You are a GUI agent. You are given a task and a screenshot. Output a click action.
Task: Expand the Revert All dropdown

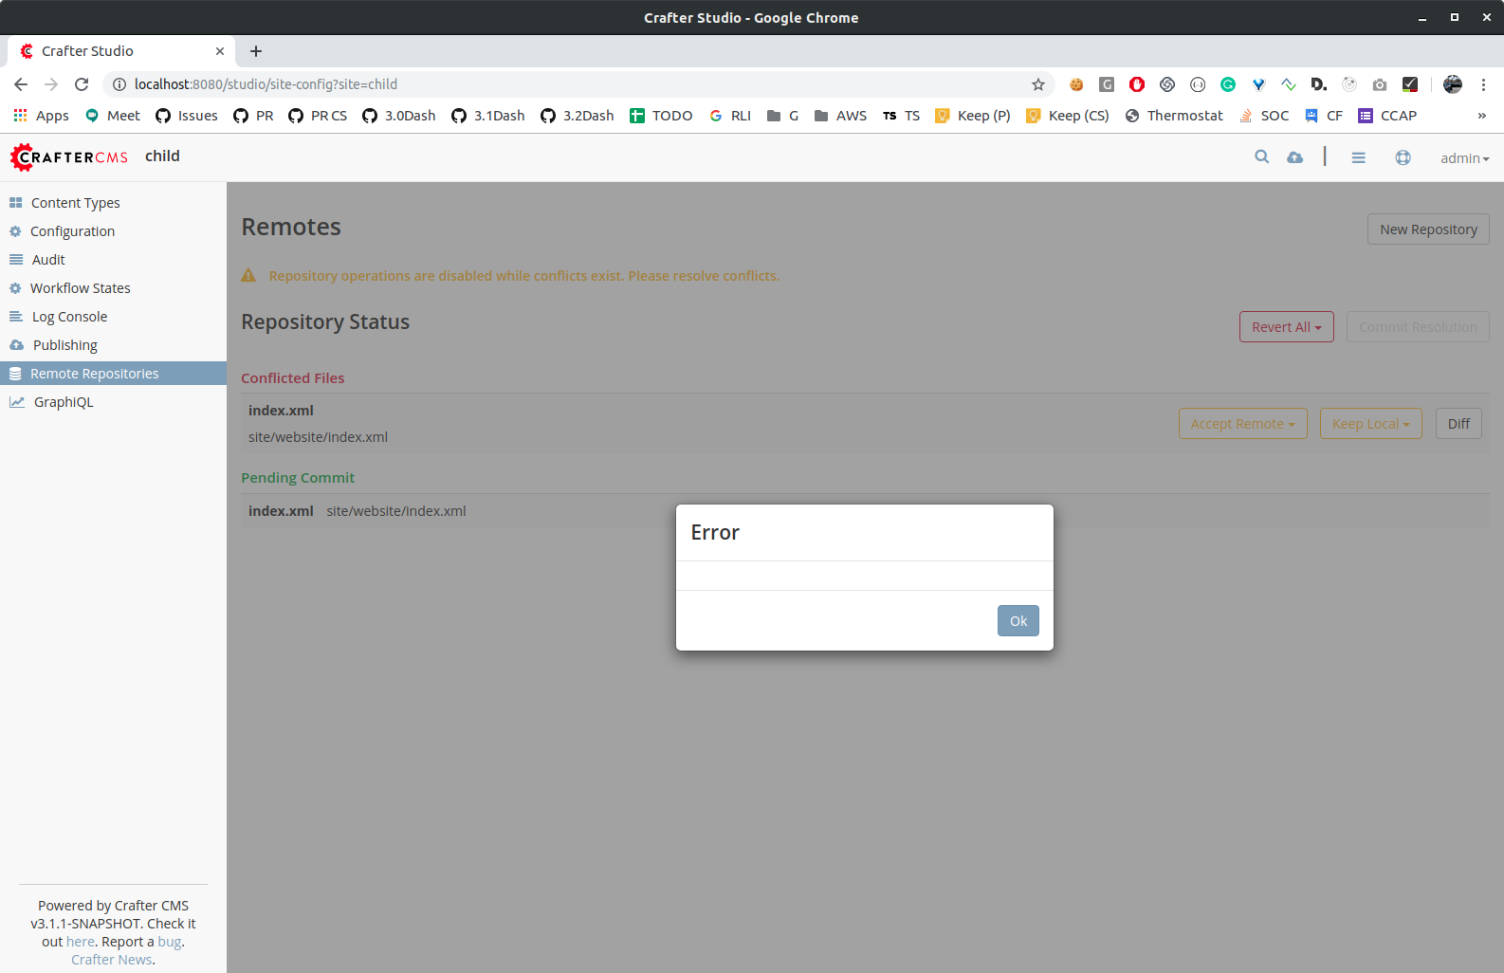(x=1286, y=327)
